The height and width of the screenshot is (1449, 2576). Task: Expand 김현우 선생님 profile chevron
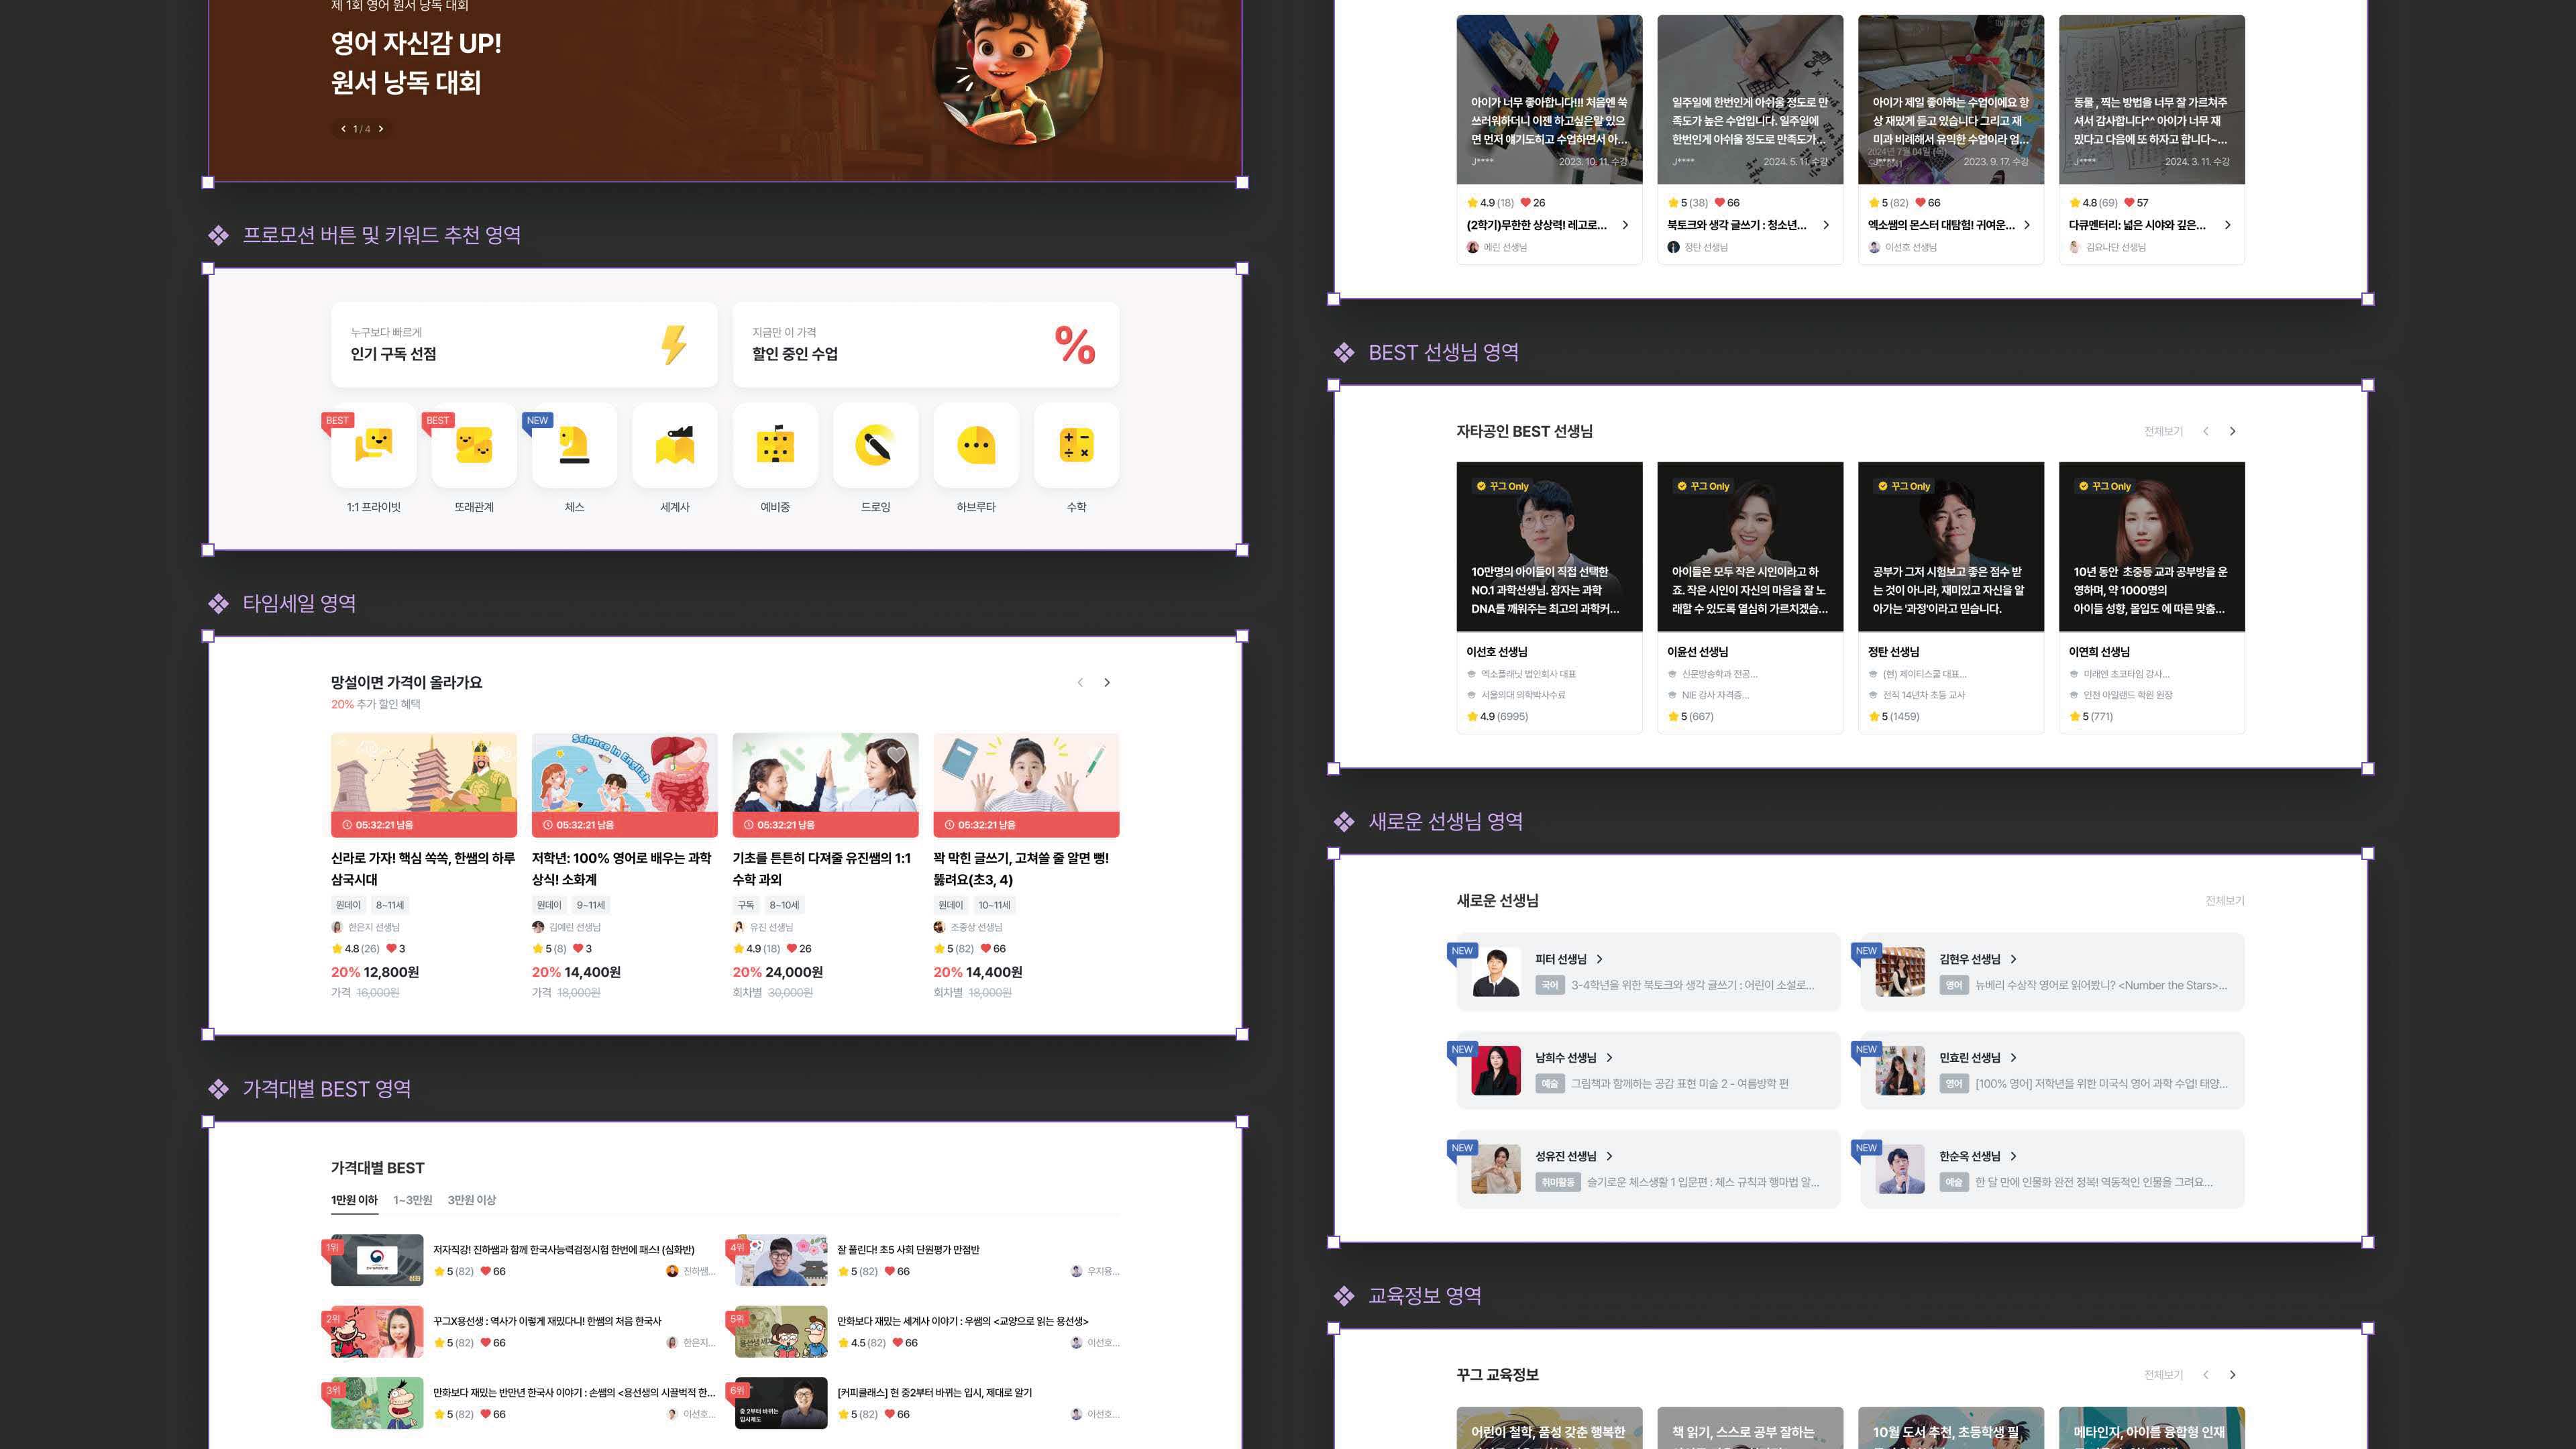click(2013, 959)
